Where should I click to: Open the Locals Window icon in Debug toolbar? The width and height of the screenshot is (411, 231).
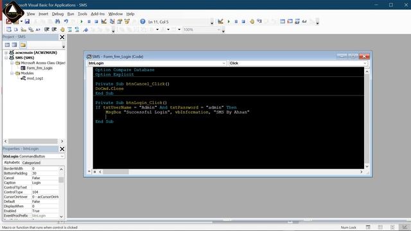tap(283, 21)
